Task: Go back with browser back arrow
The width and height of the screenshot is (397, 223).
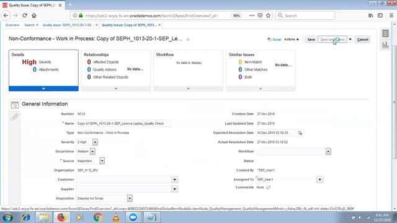Action: click(6, 15)
